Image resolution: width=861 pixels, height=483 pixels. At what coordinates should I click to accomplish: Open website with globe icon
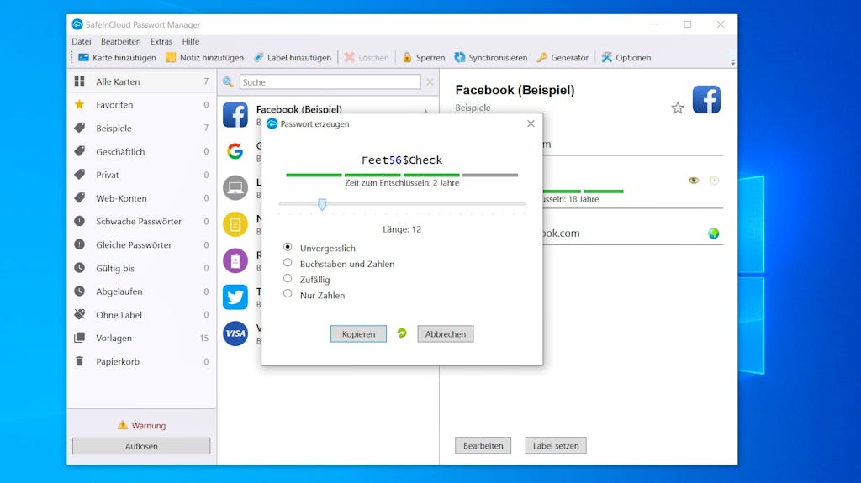[713, 234]
